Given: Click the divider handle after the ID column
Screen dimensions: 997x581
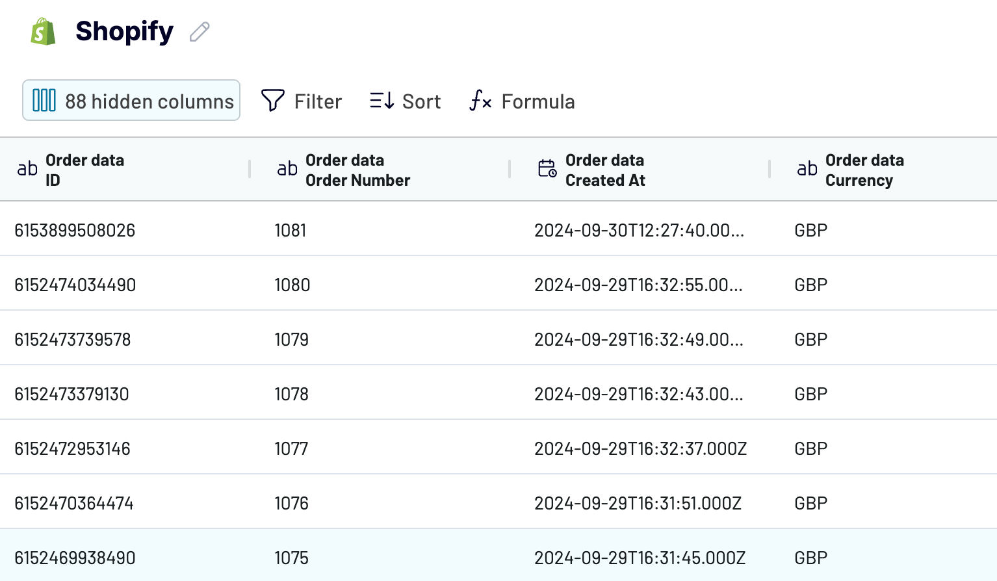Looking at the screenshot, I should tap(250, 169).
